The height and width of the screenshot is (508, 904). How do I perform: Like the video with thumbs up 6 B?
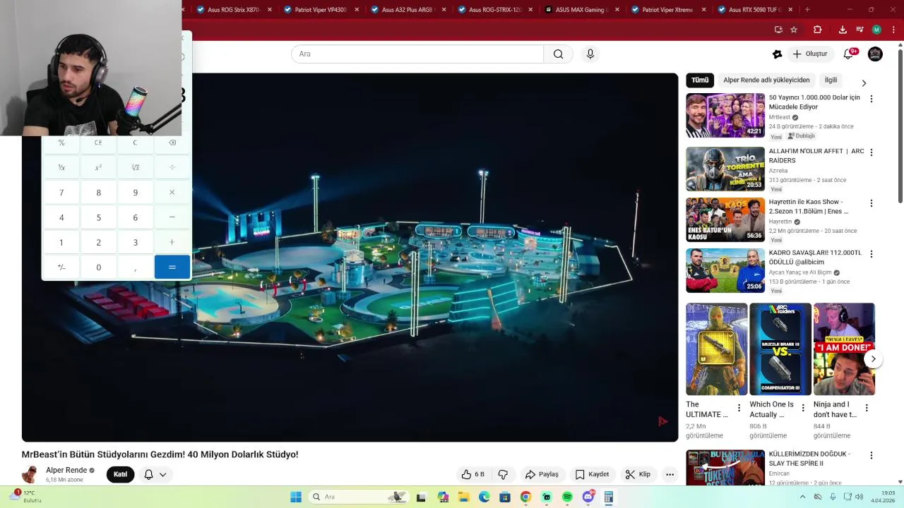(x=472, y=474)
